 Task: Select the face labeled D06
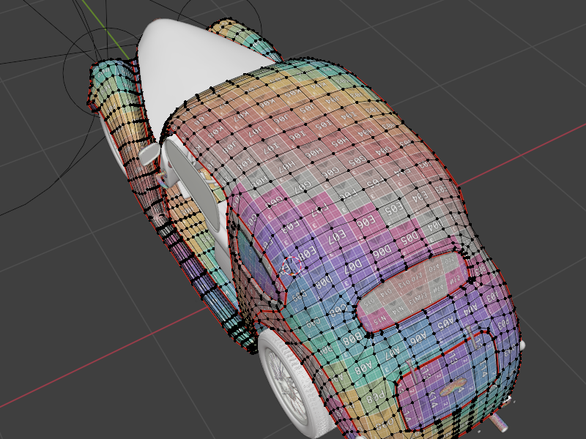click(x=382, y=251)
